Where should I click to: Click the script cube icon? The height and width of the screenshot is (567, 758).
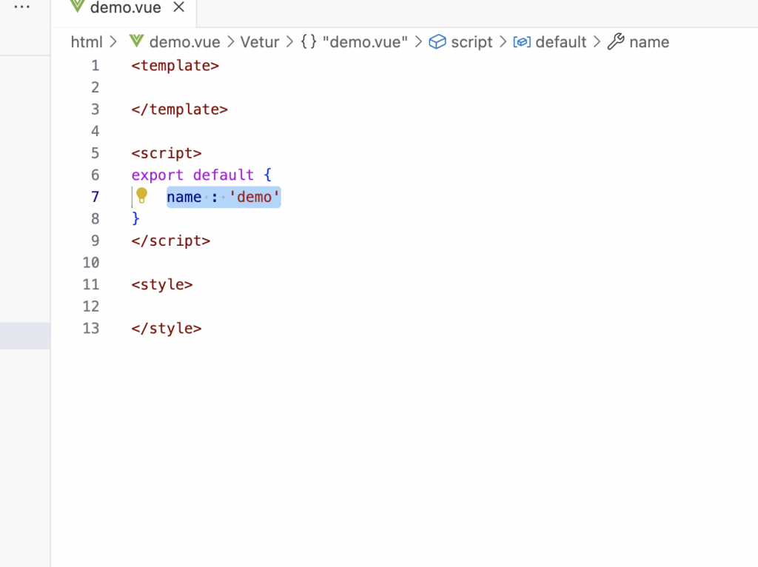tap(437, 41)
